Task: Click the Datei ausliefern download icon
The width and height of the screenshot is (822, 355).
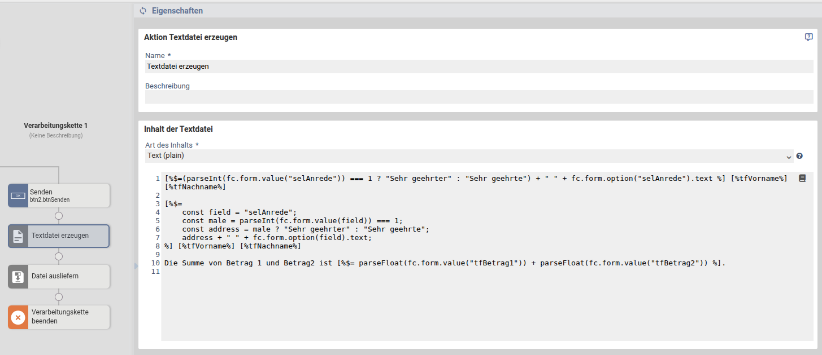Action: 19,277
